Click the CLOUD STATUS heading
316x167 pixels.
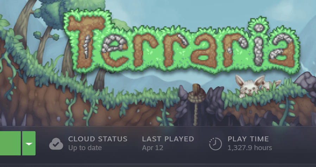click(98, 139)
